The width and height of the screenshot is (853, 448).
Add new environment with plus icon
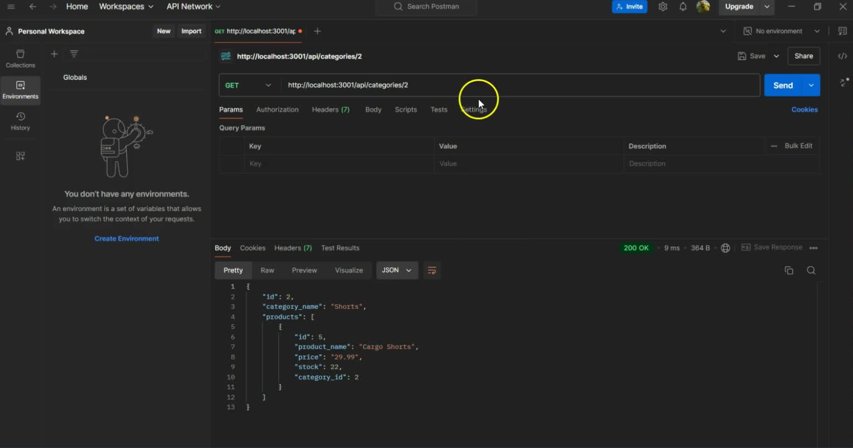coord(54,54)
